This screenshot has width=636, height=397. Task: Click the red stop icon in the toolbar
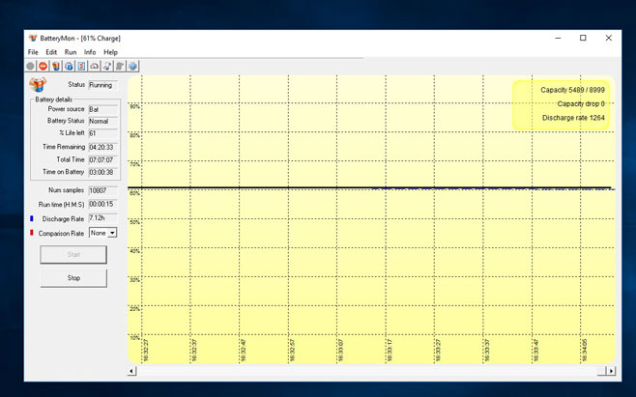(43, 67)
